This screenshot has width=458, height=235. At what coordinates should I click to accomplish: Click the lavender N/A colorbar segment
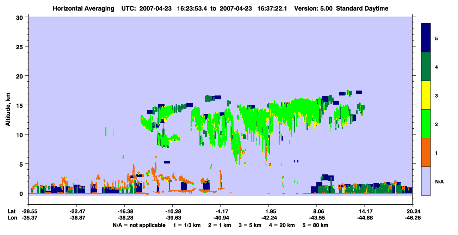coord(426,181)
